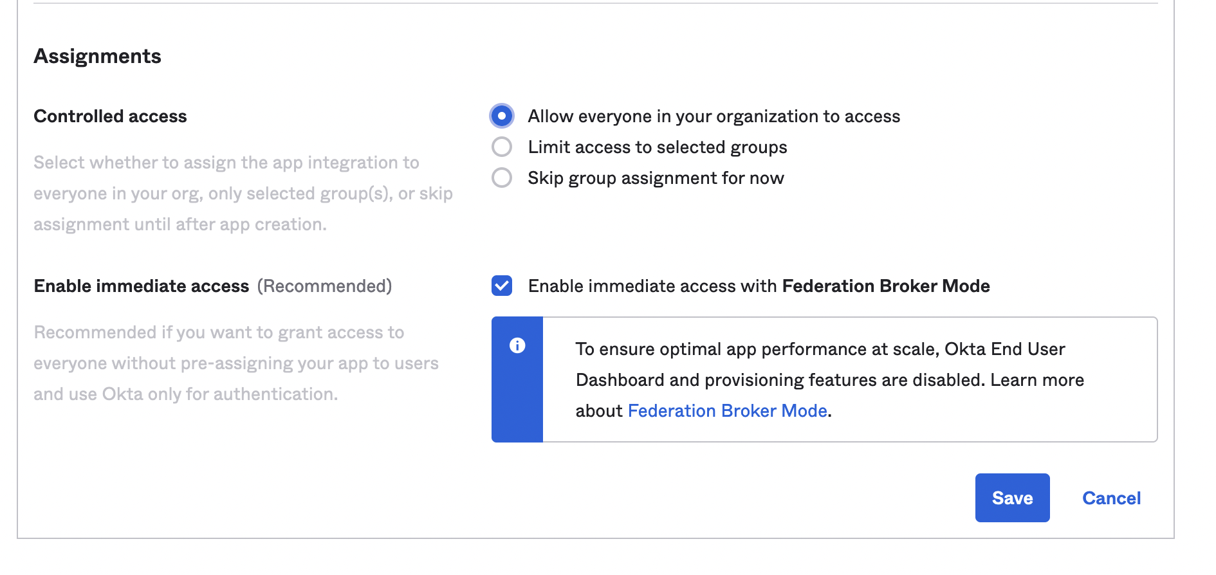
Task: Open the Federation Broker Mode link
Action: pyautogui.click(x=727, y=410)
